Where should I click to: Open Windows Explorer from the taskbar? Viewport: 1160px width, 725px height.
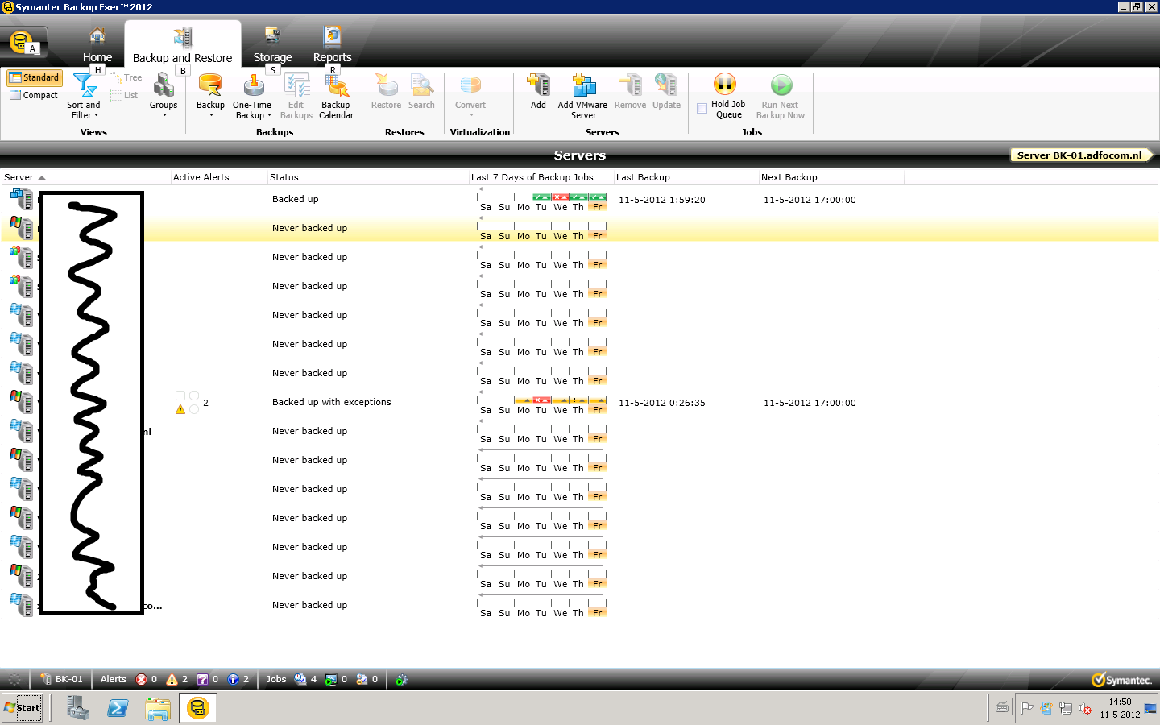tap(158, 708)
